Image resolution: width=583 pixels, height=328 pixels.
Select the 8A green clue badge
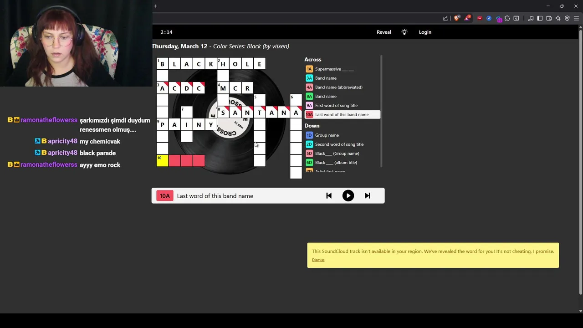point(309,96)
